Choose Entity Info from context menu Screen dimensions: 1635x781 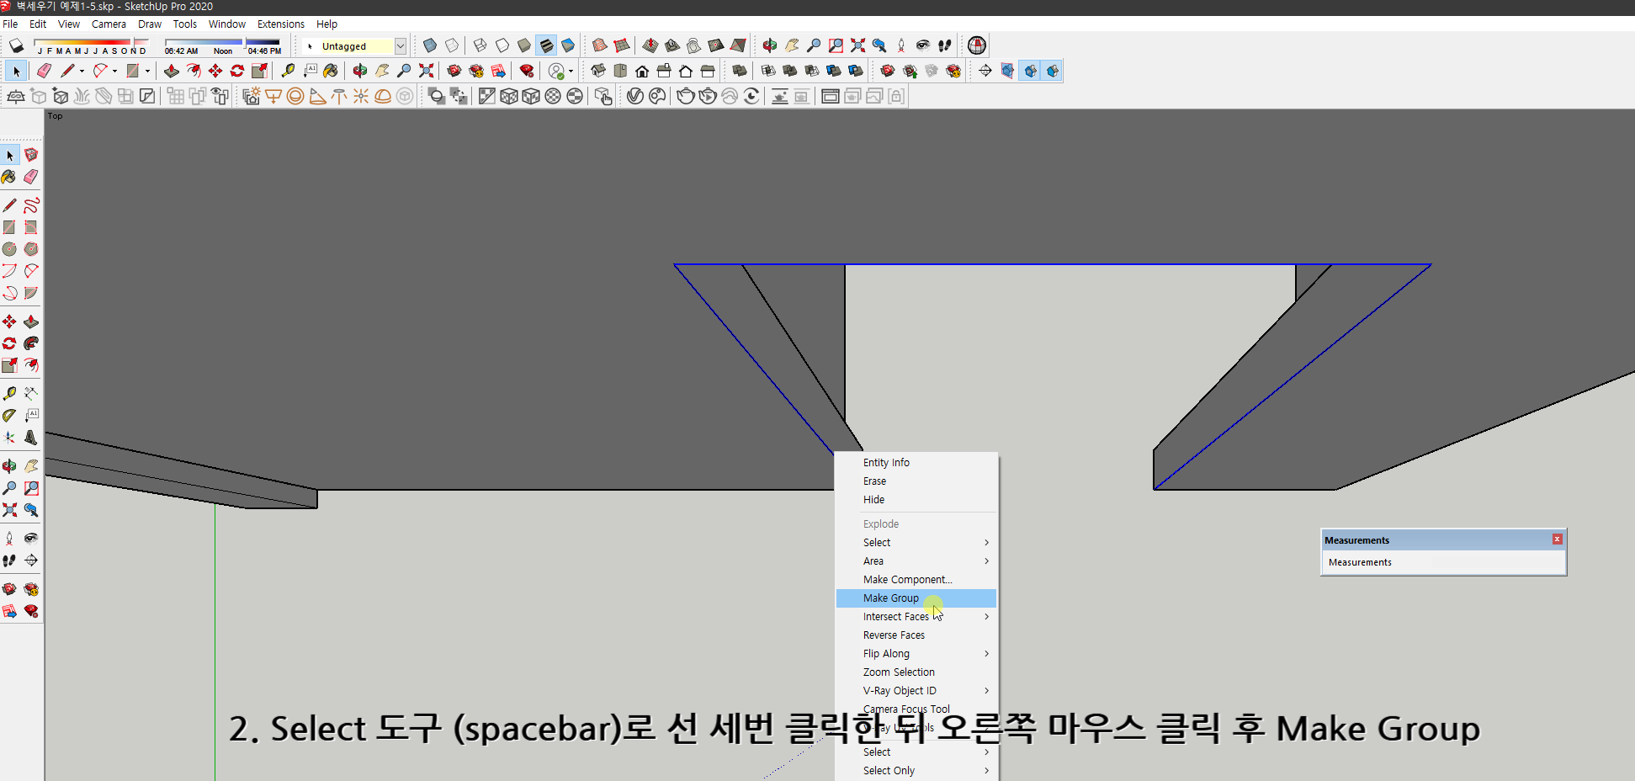tap(916, 463)
